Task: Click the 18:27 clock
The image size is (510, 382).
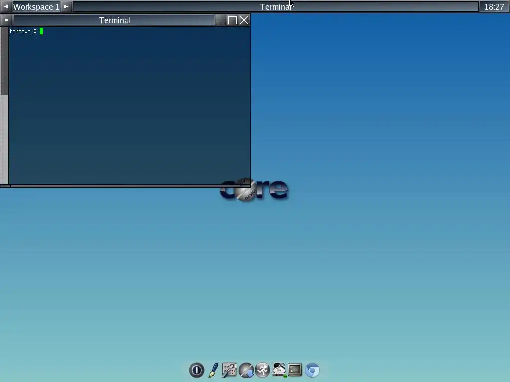Action: (x=494, y=7)
